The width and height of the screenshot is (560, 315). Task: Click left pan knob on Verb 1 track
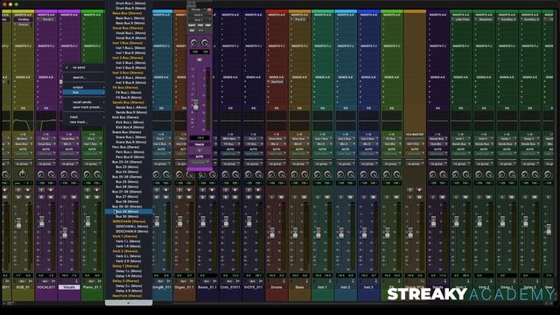click(455, 175)
